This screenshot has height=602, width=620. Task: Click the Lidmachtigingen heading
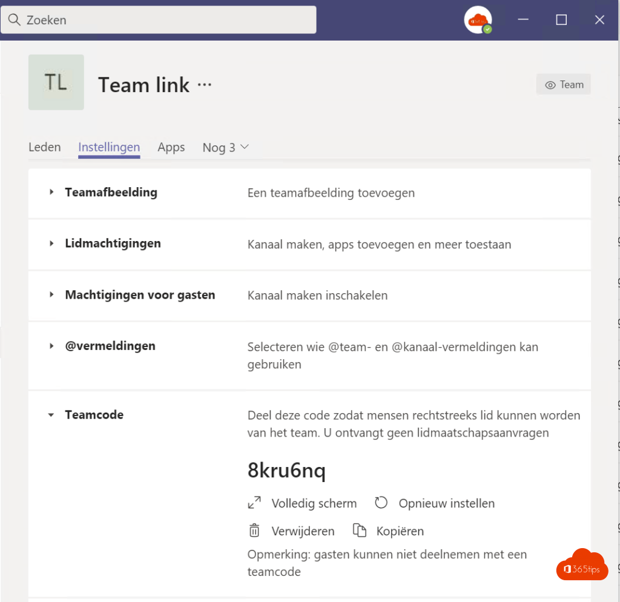point(113,243)
